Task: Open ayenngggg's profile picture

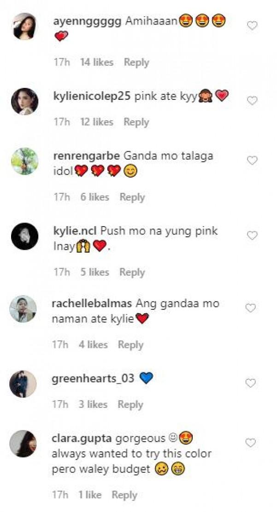Action: point(25,26)
